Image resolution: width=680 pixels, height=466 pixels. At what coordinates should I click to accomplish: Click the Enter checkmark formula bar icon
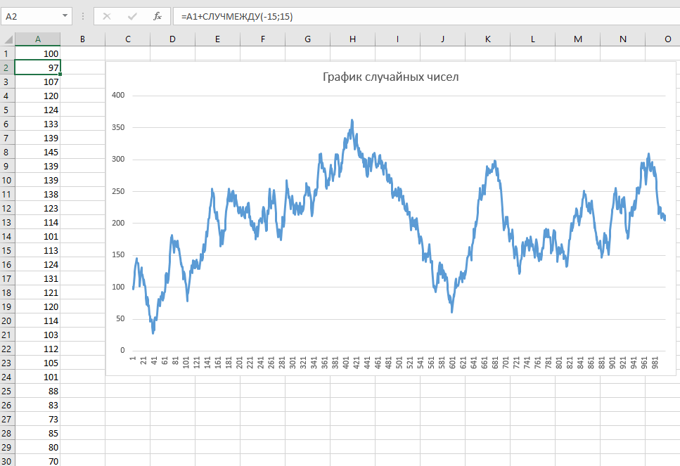(132, 16)
